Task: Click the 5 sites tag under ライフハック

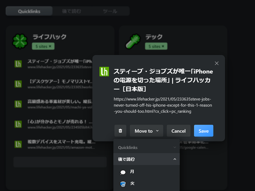Action: pyautogui.click(x=43, y=46)
